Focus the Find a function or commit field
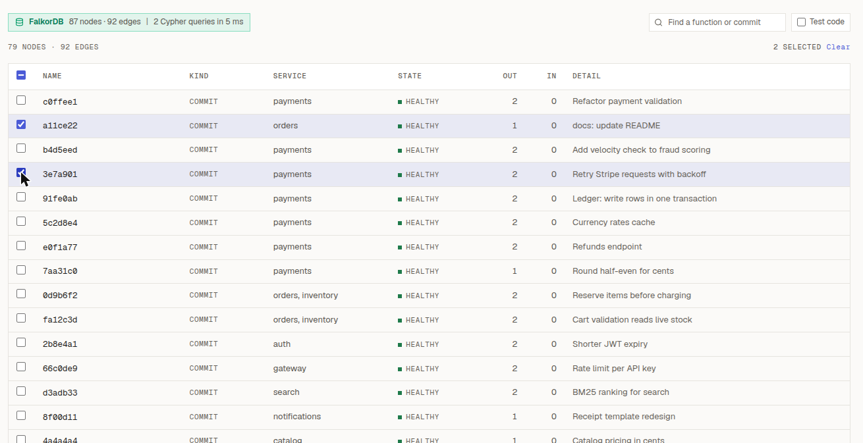Screen dimensions: 863x443 click(x=717, y=22)
